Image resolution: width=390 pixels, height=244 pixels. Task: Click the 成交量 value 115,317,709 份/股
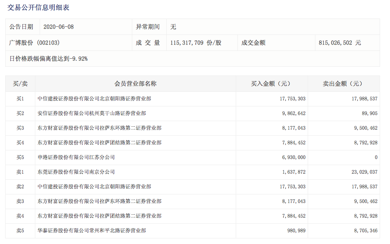pyautogui.click(x=196, y=43)
